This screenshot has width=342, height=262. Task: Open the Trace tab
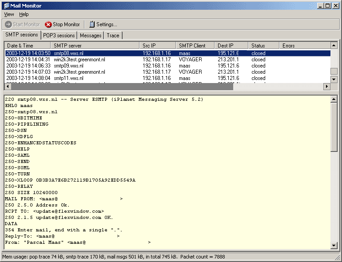click(x=113, y=36)
